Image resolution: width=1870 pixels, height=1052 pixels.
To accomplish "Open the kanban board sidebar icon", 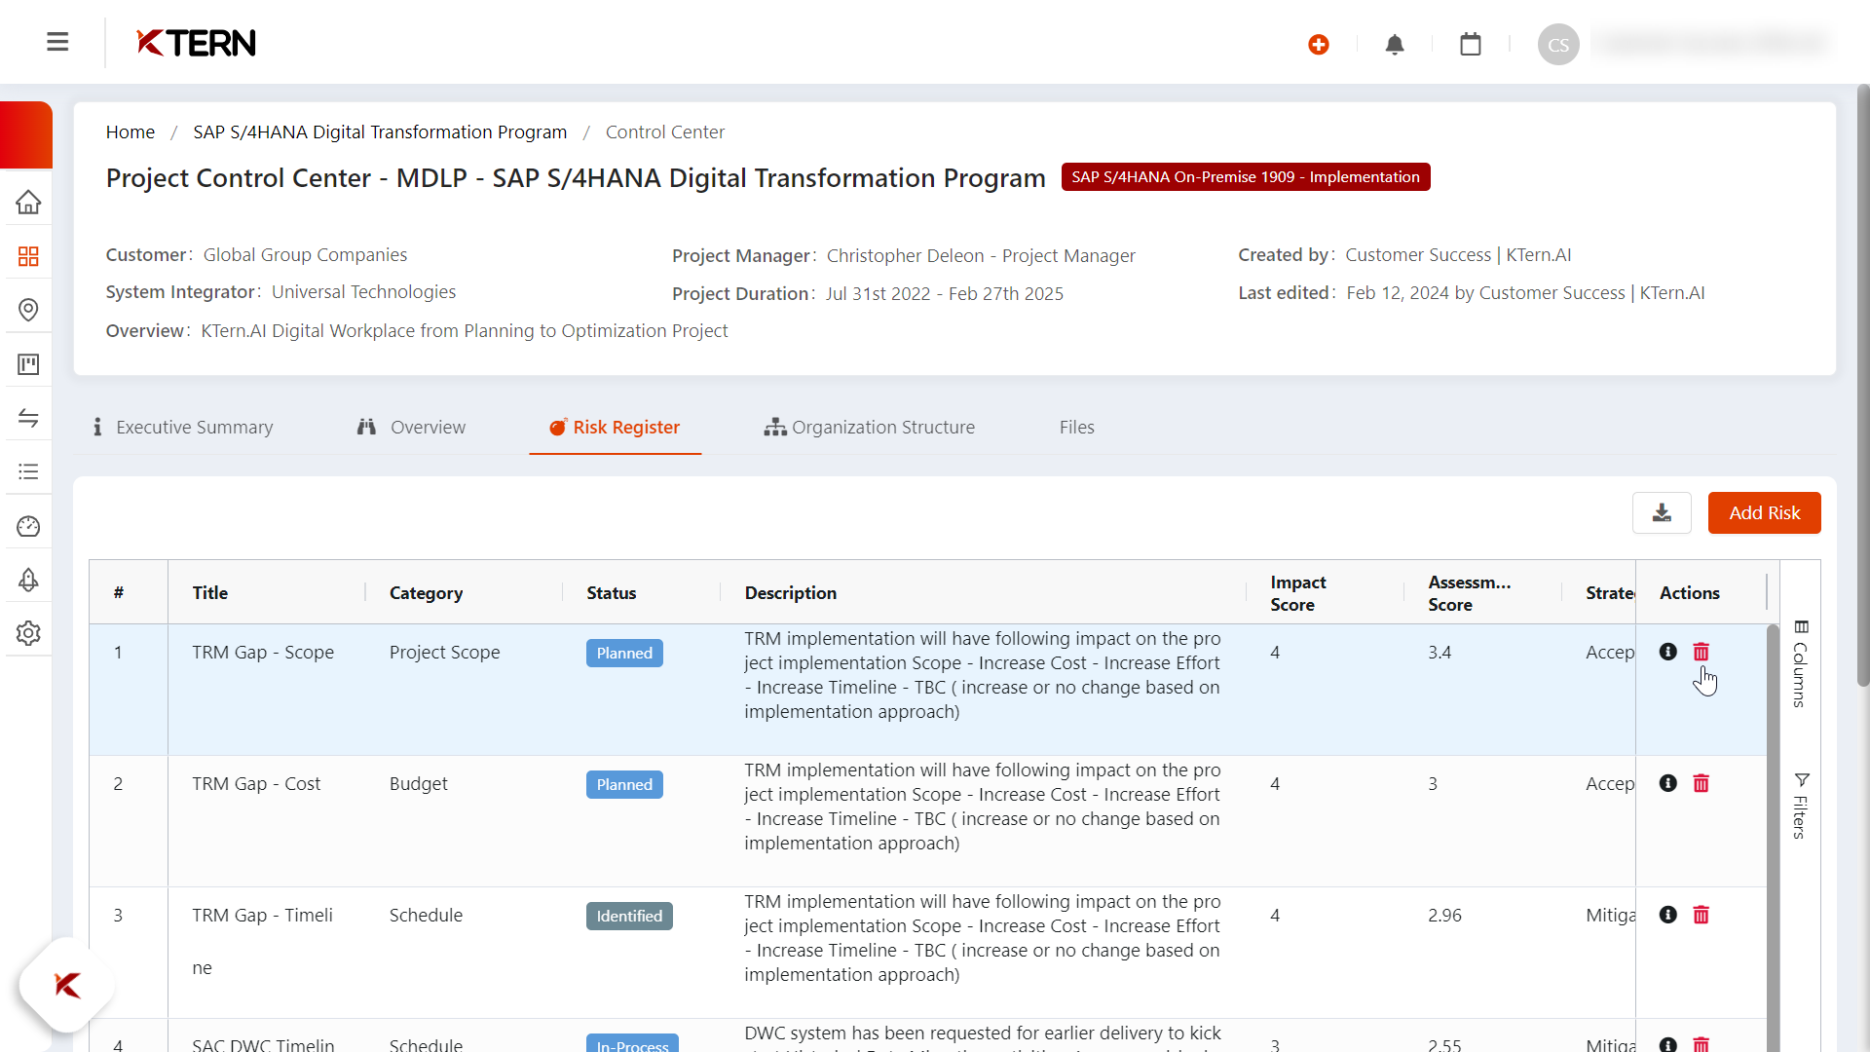I will [28, 364].
